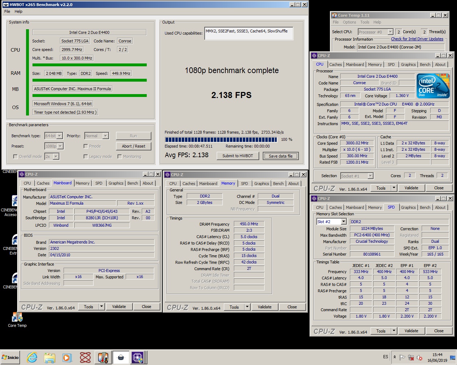This screenshot has height=365, width=457.
Task: Switch to CPU-Z chip taskbar icon
Action: (137, 357)
